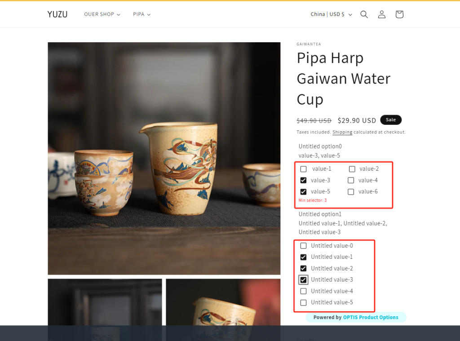Select the value-4 checkbox
Screen dimensions: 460x341
click(352, 180)
